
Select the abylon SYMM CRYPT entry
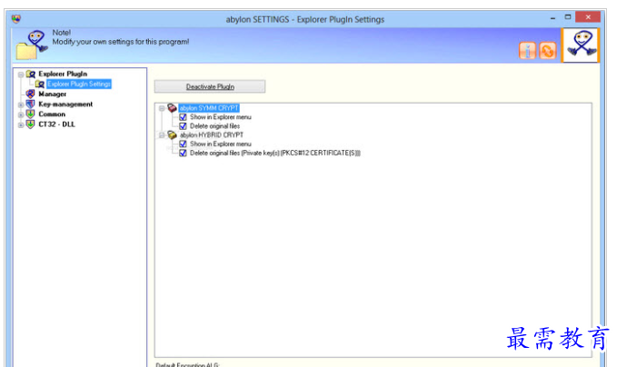[x=209, y=108]
